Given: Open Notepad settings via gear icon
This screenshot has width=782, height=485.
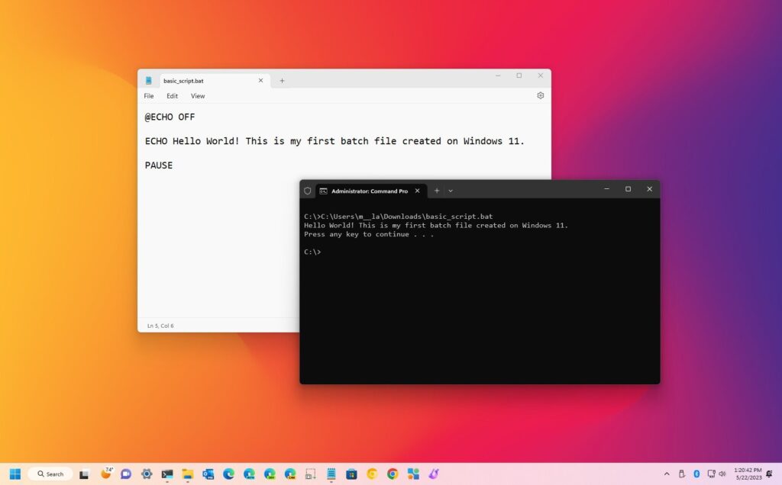Looking at the screenshot, I should (540, 95).
